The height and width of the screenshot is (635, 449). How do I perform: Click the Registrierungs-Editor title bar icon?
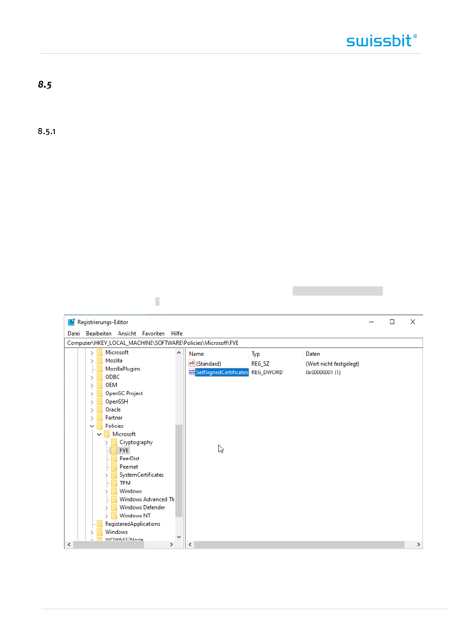coord(71,322)
